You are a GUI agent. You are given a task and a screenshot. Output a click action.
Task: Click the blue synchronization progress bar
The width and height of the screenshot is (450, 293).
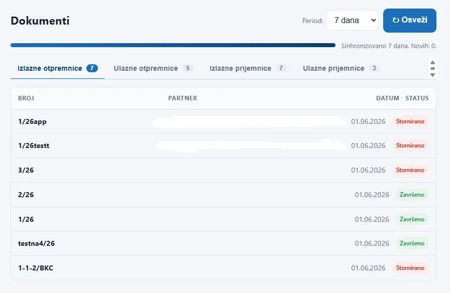coord(173,45)
